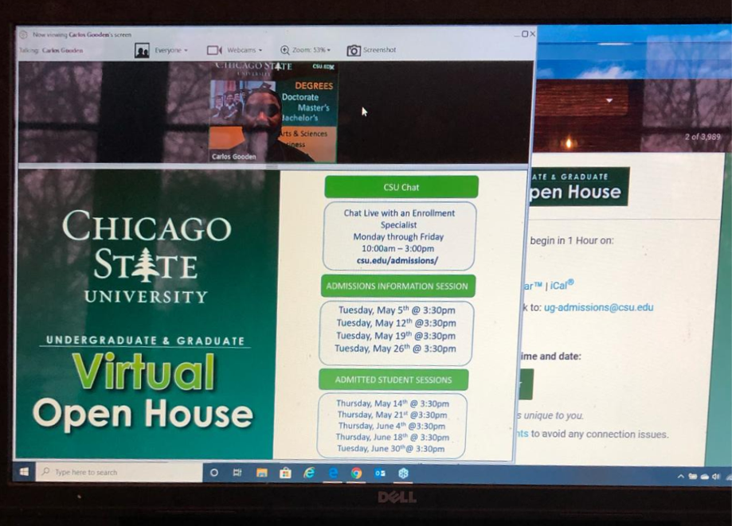Click Carlos Gooden's webcam thumbnail
732x526 pixels.
click(273, 112)
